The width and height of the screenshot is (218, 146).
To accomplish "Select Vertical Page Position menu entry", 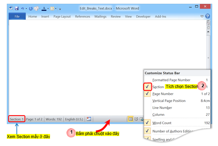I will point(169,101).
